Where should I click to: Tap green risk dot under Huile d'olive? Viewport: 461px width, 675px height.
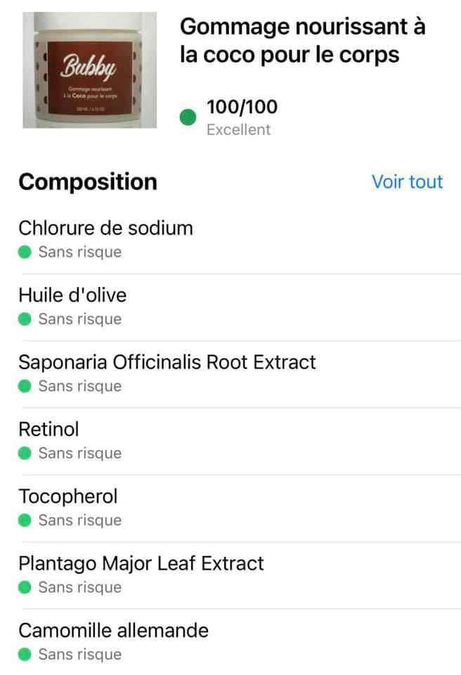point(25,319)
